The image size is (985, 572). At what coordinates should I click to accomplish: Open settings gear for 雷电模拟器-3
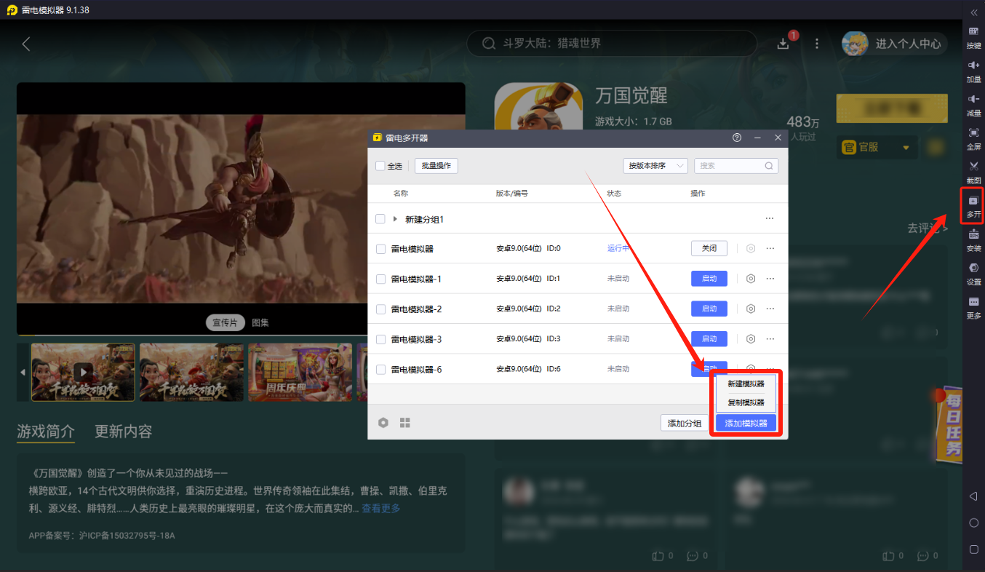[751, 339]
